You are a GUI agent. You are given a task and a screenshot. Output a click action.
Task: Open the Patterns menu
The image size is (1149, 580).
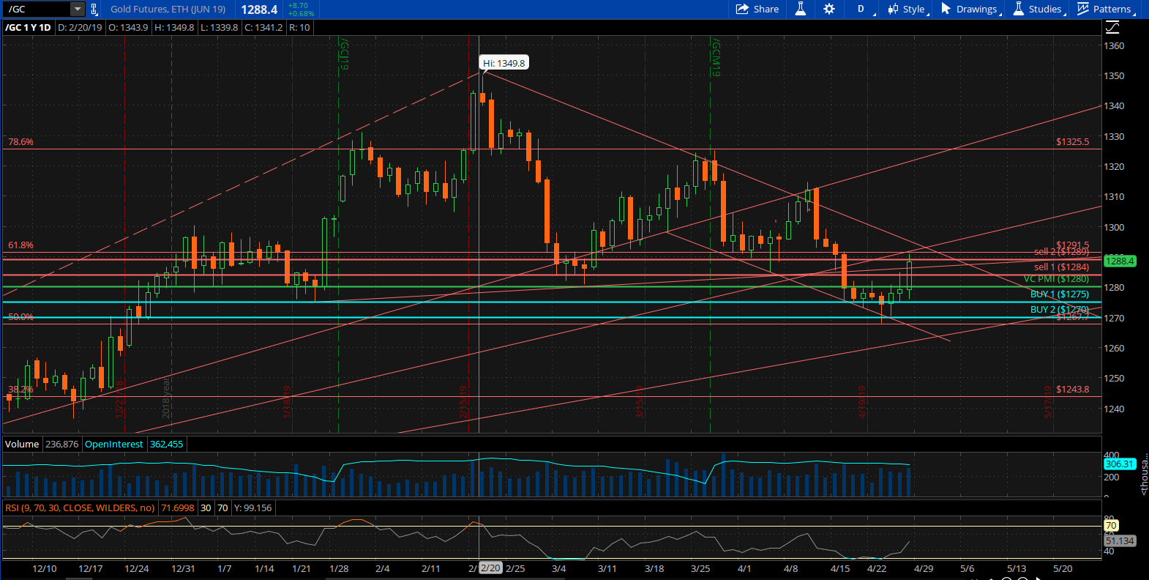tap(1107, 9)
